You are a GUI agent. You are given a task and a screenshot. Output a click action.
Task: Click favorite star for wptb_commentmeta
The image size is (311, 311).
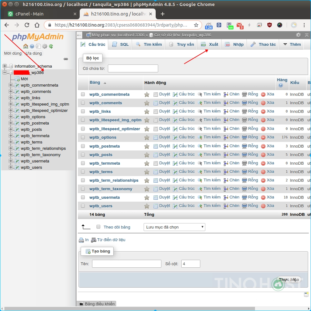(147, 95)
